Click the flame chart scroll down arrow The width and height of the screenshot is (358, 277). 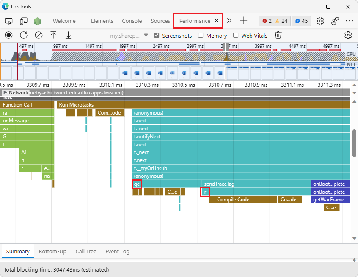coord(354,238)
